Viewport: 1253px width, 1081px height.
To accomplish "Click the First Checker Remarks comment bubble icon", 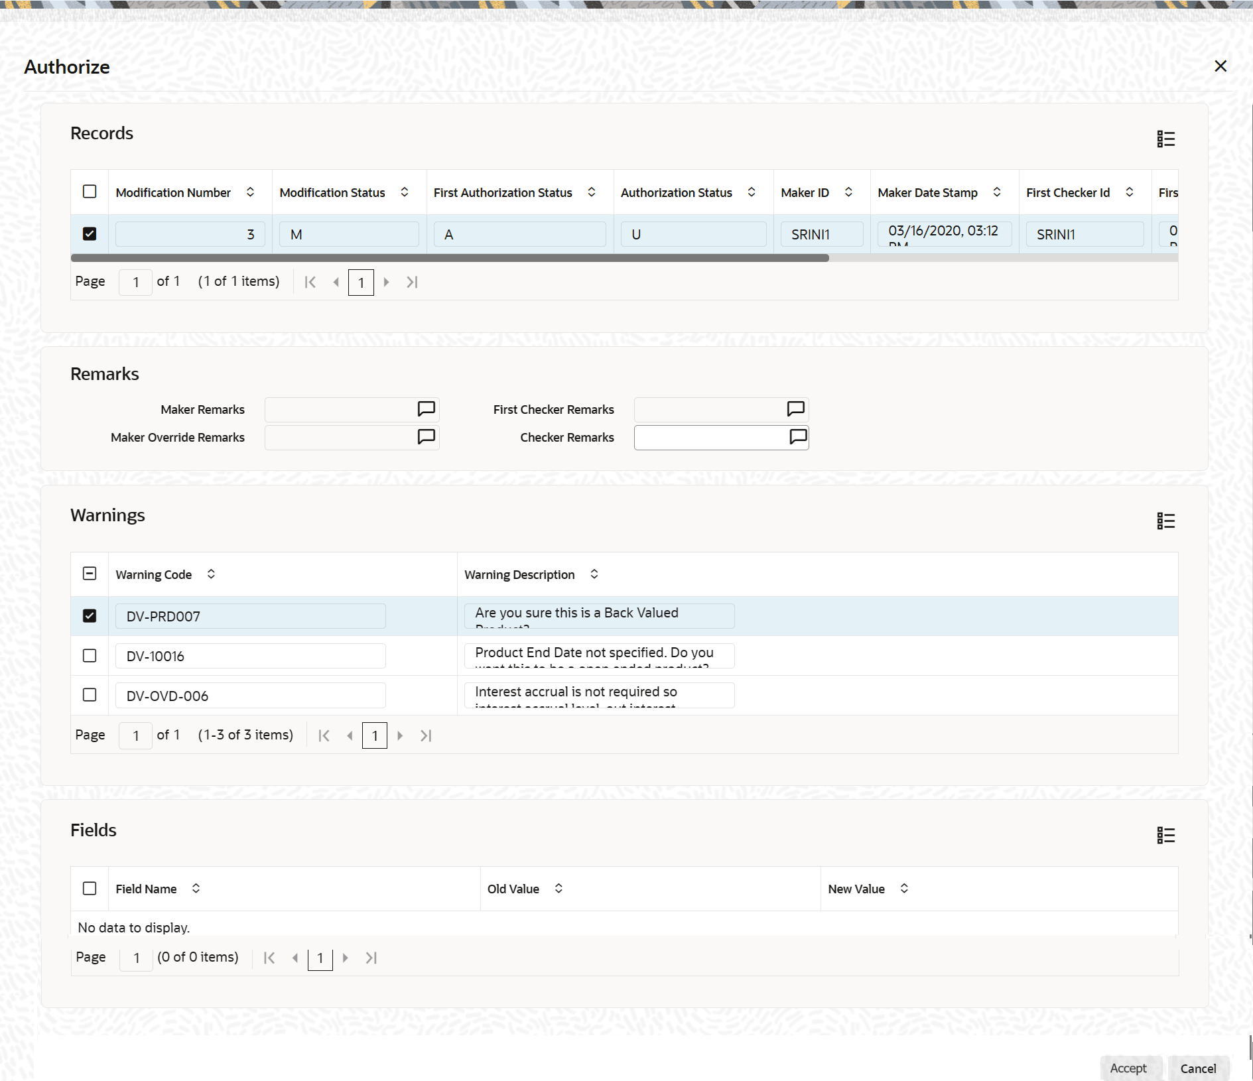I will click(x=795, y=409).
